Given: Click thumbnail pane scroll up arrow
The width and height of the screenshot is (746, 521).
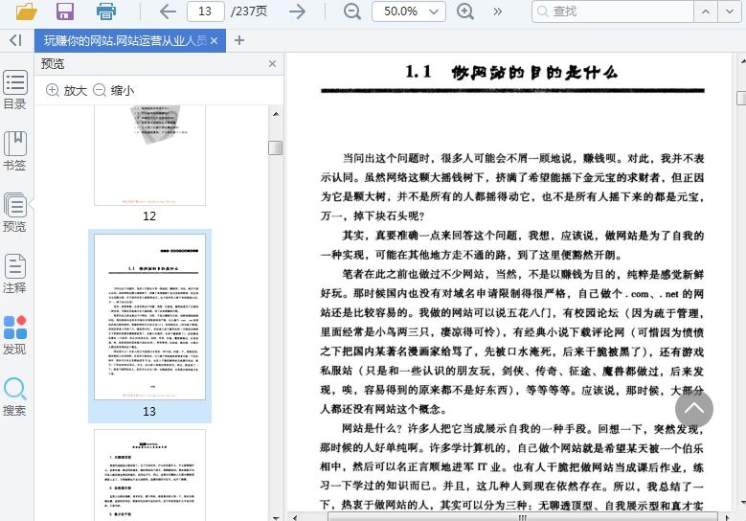Looking at the screenshot, I should (x=276, y=114).
